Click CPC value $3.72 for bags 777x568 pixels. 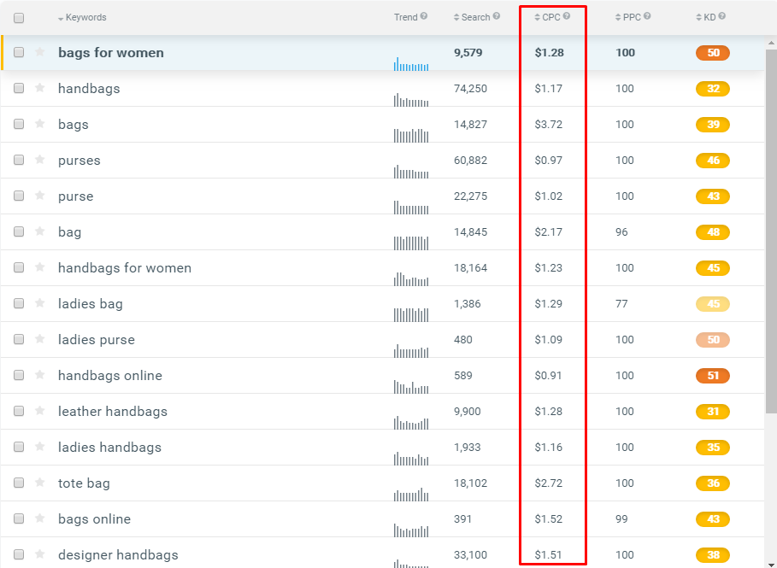548,125
